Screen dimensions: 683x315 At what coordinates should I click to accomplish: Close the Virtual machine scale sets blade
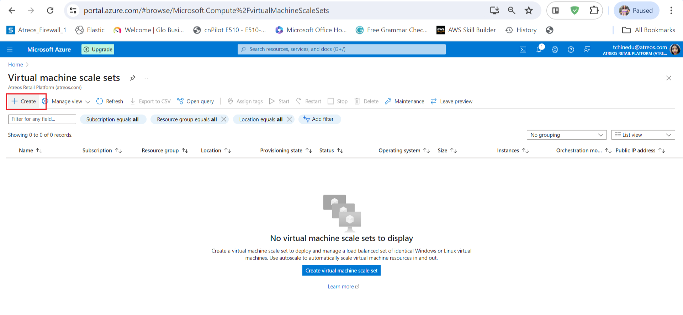click(669, 78)
